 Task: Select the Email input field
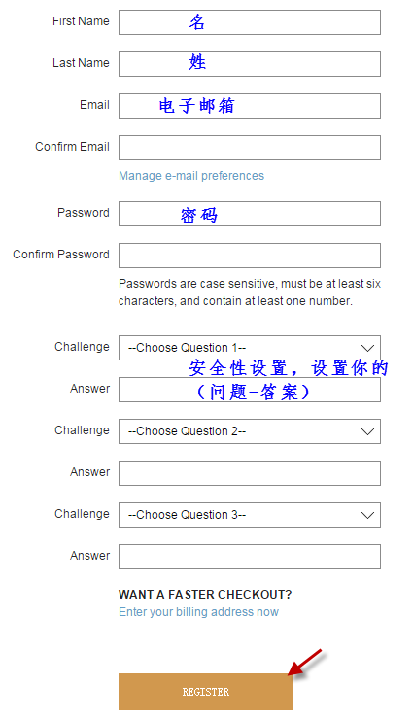click(x=250, y=106)
